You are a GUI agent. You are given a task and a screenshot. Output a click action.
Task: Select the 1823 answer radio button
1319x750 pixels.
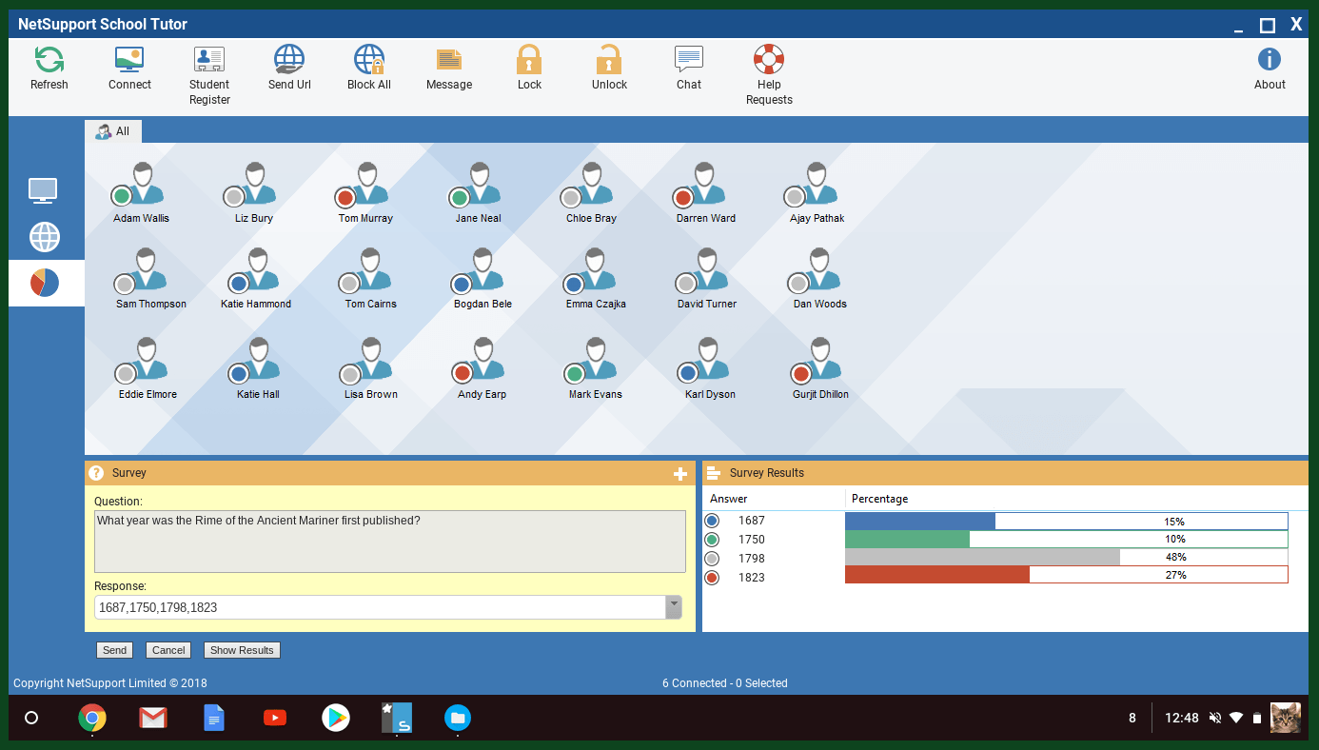pyautogui.click(x=712, y=578)
